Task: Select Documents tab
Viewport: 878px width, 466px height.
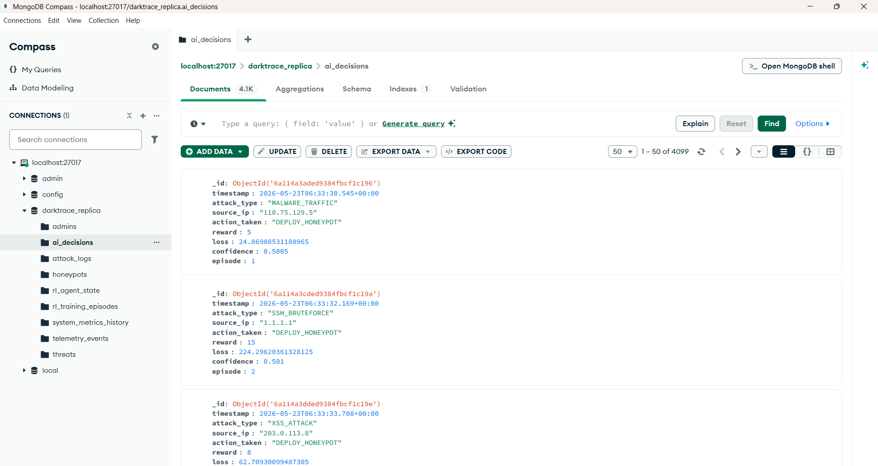Action: 223,89
